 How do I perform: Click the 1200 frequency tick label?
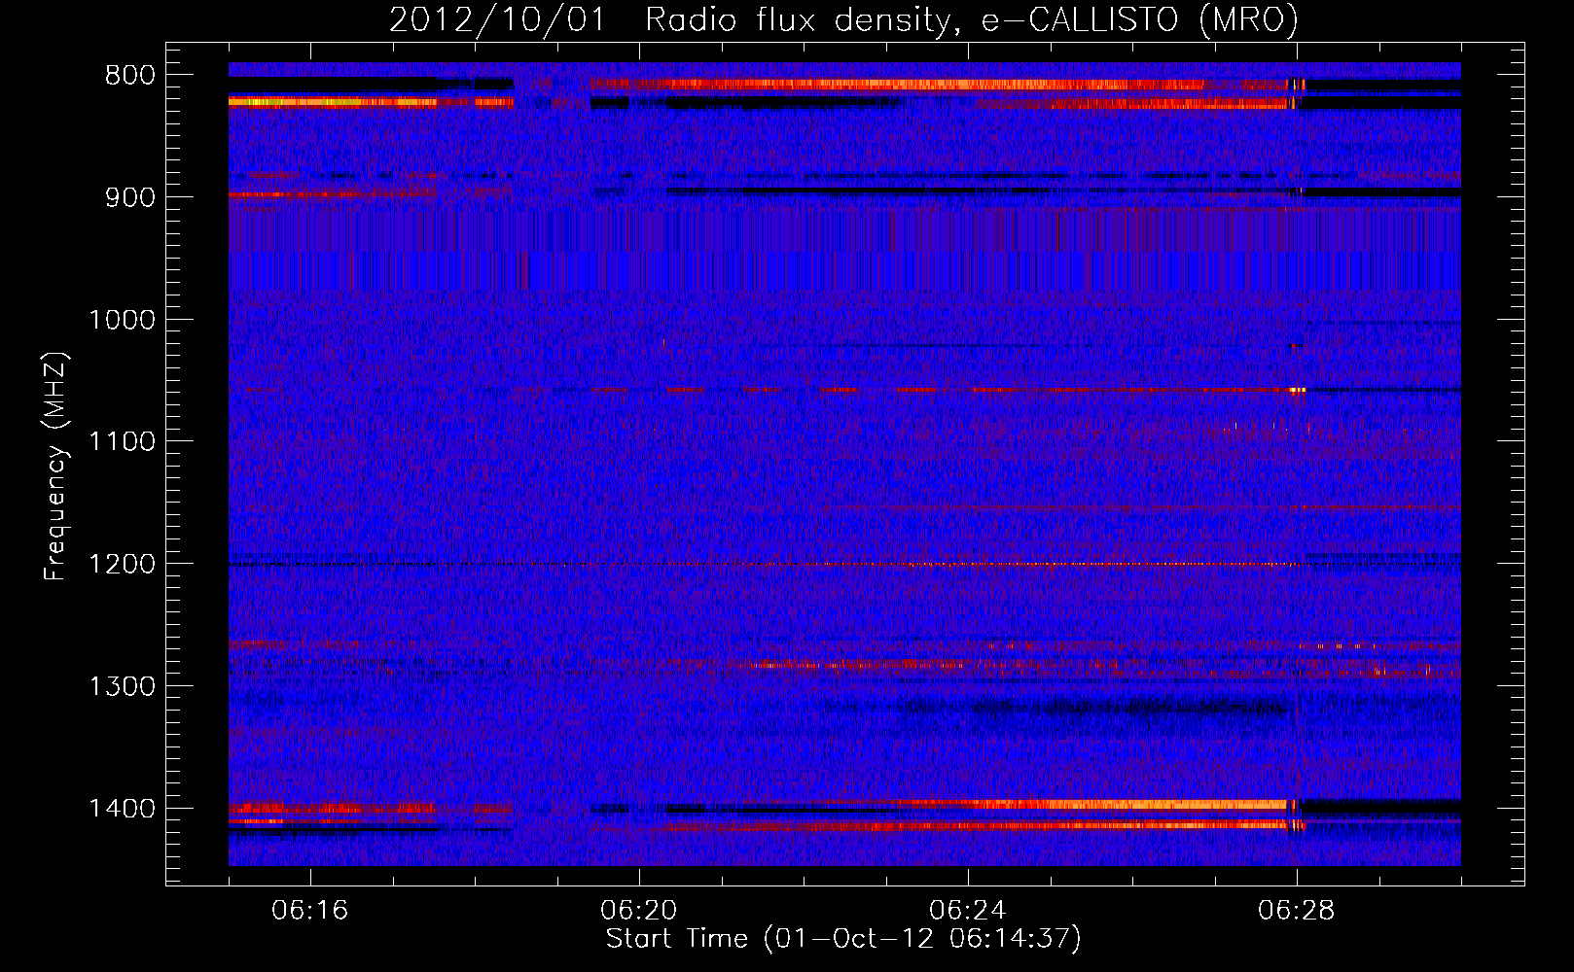(122, 565)
